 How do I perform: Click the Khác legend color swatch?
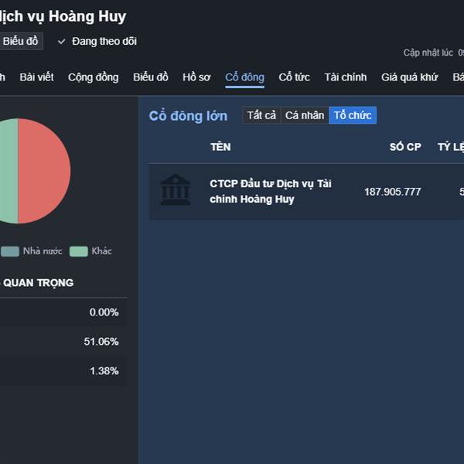tap(78, 251)
